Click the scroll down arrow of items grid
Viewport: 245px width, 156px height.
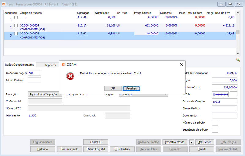pyautogui.click(x=238, y=53)
